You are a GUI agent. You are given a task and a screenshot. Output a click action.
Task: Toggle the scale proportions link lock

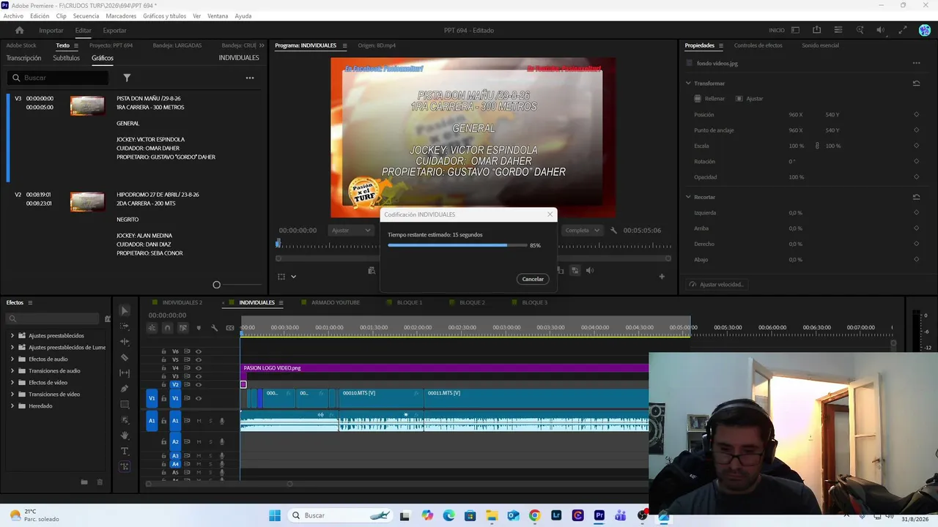(817, 146)
